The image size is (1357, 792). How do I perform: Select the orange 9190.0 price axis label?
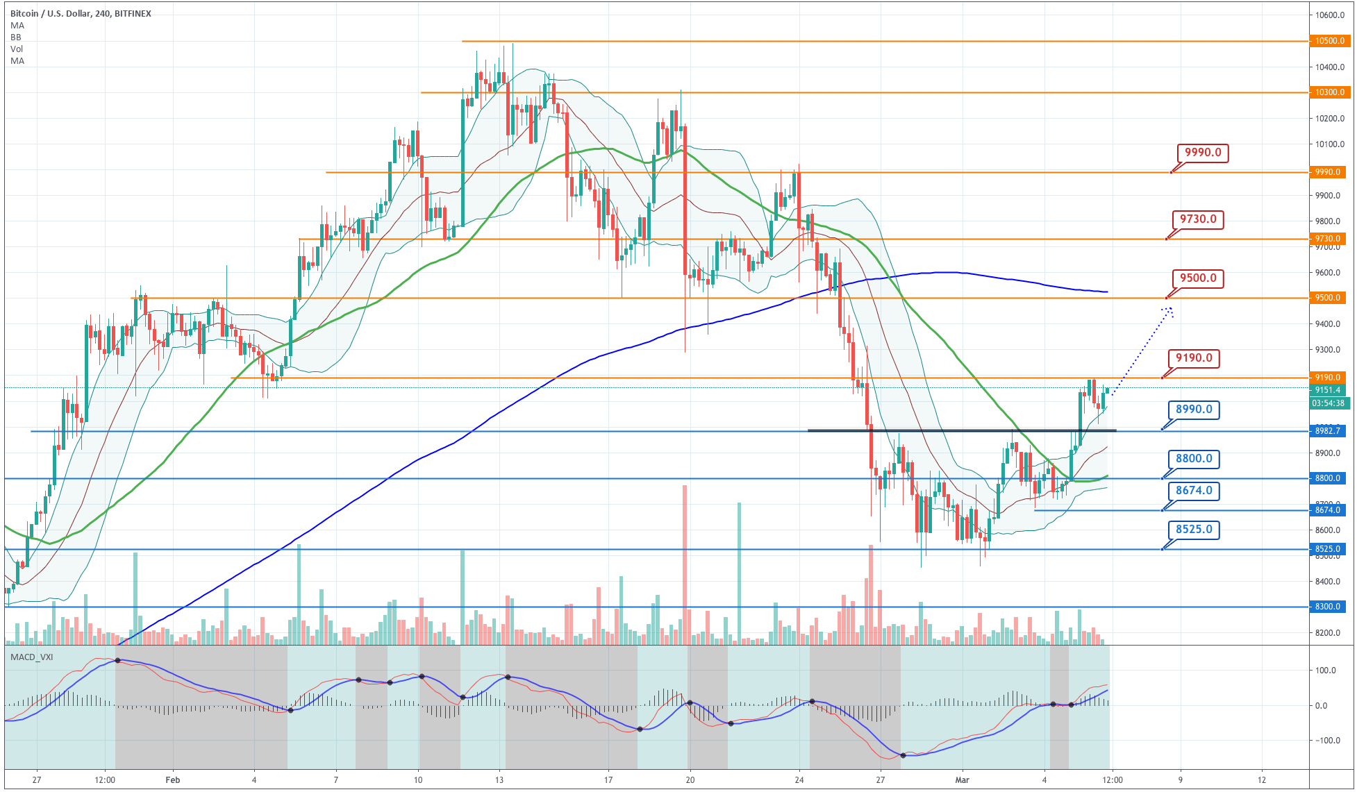[1327, 378]
